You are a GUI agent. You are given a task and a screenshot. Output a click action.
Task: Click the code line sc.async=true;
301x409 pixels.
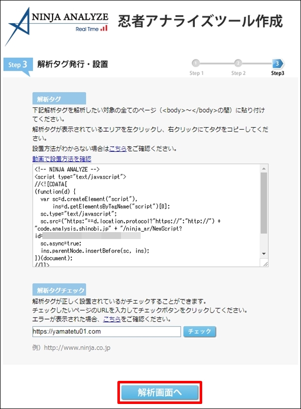pyautogui.click(x=61, y=243)
